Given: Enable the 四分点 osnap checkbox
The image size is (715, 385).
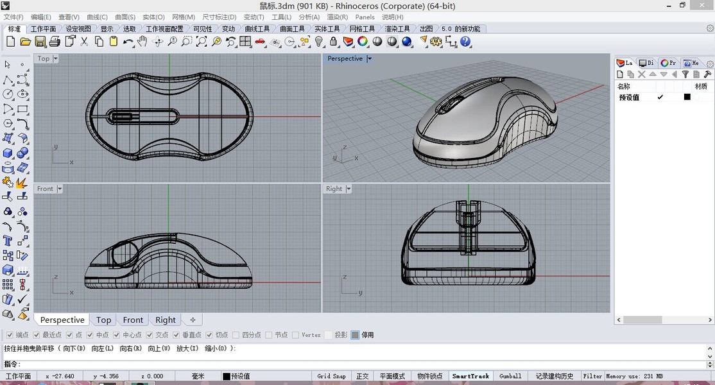Looking at the screenshot, I should pos(236,335).
